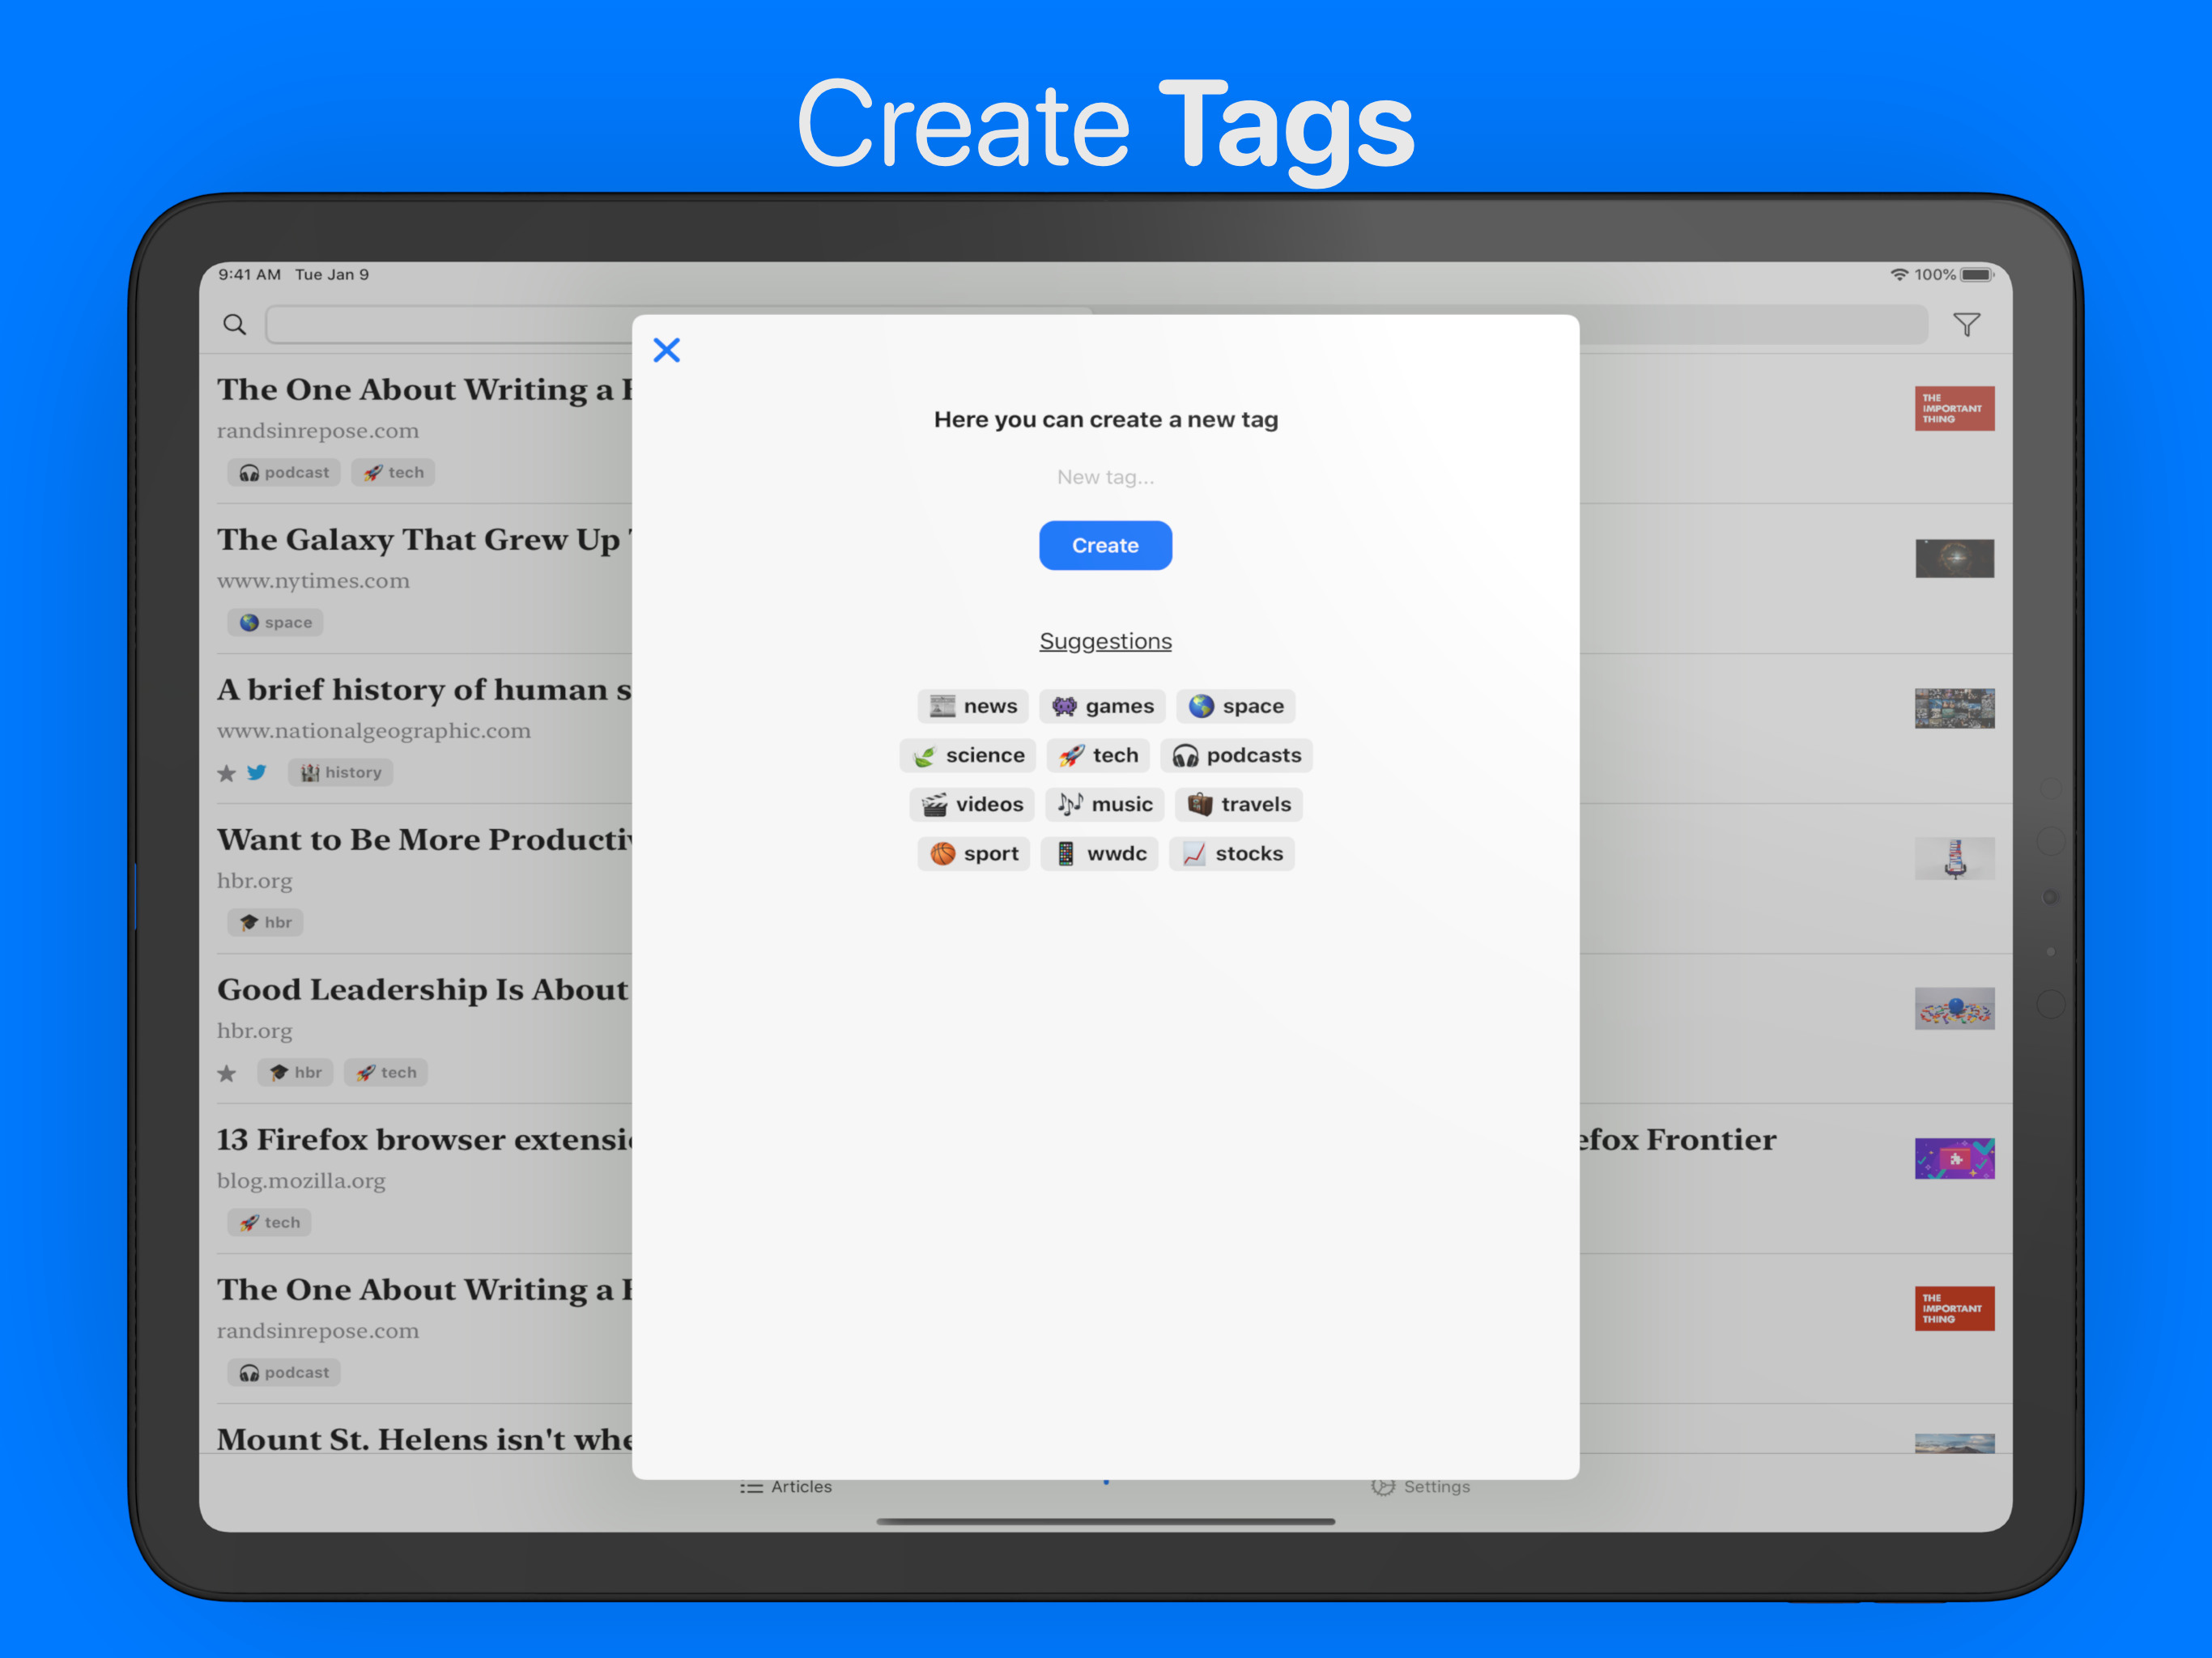Screen dimensions: 2212x1658
Task: Click www.nationalgeographic.com source text
Action: click(374, 731)
